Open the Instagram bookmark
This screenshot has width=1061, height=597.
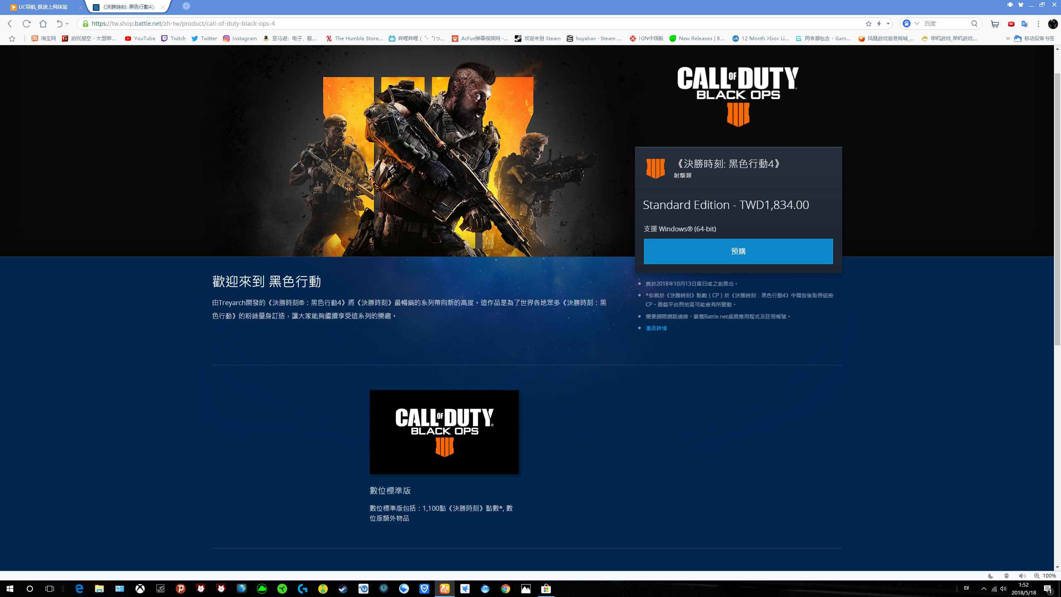240,39
